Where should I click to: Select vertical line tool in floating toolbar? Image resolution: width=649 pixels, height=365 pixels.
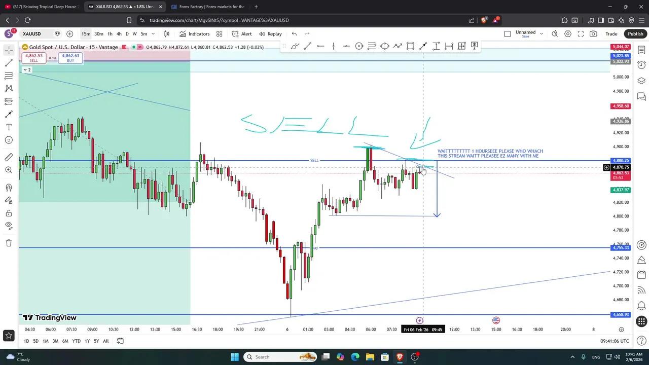[x=333, y=46]
